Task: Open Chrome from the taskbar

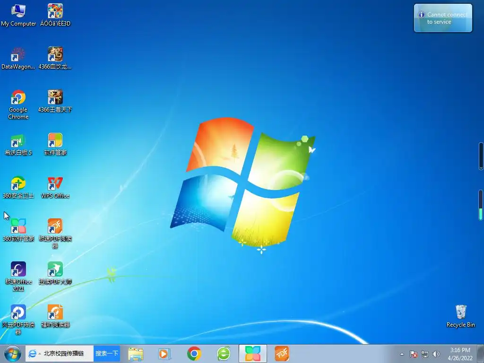Action: [194, 354]
